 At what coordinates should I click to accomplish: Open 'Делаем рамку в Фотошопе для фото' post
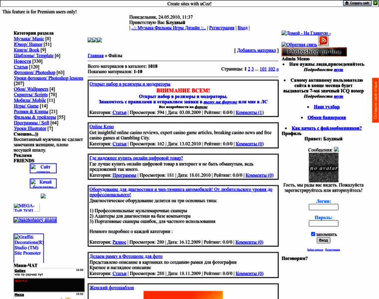point(126,256)
